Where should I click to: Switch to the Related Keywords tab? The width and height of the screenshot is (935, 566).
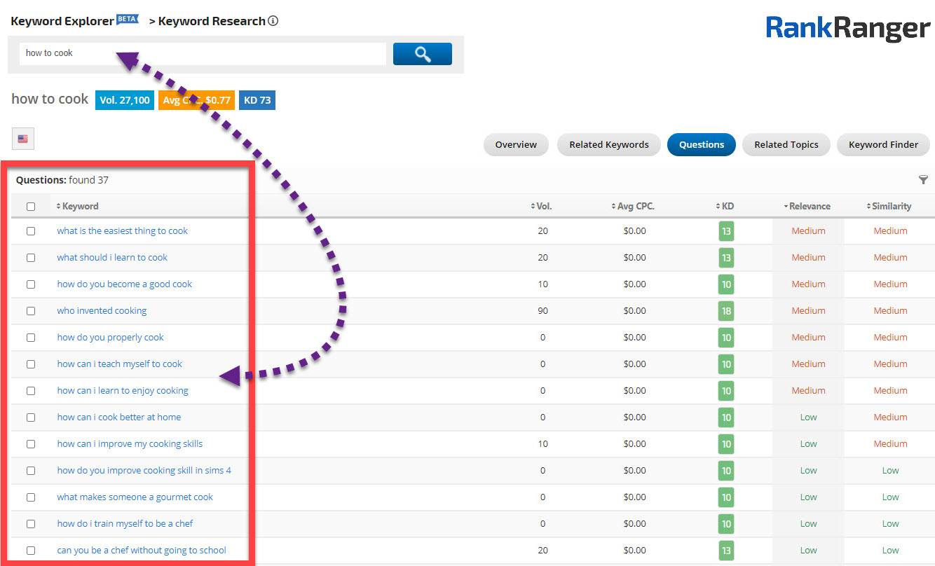coord(608,145)
